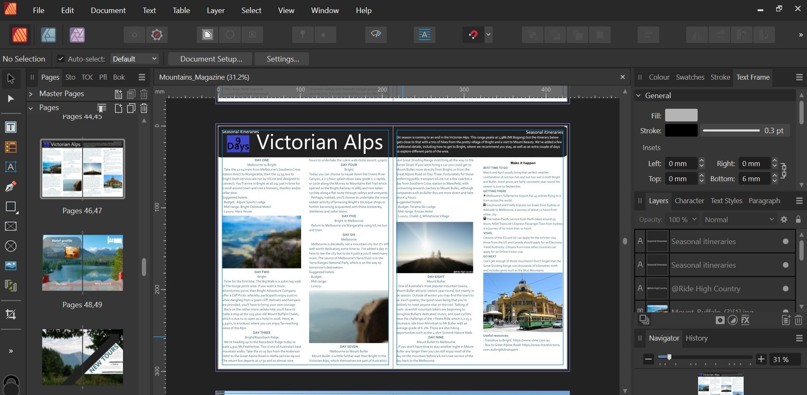The image size is (807, 395).
Task: Select the Vector Crop tool
Action: pos(11,314)
